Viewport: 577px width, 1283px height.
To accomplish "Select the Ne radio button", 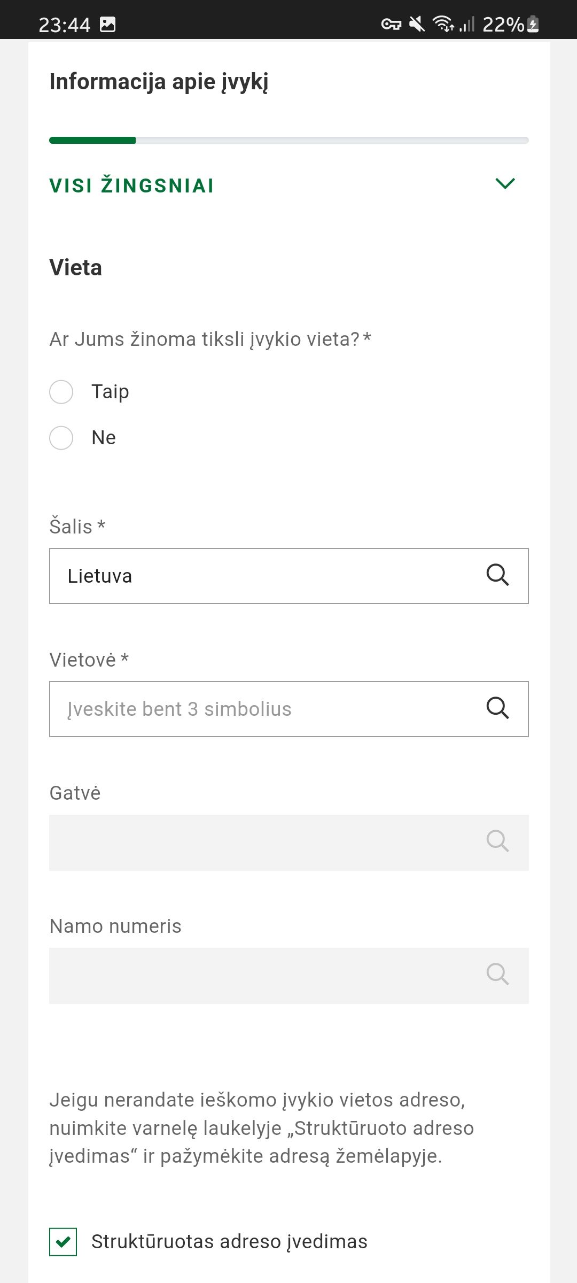I will pyautogui.click(x=61, y=438).
